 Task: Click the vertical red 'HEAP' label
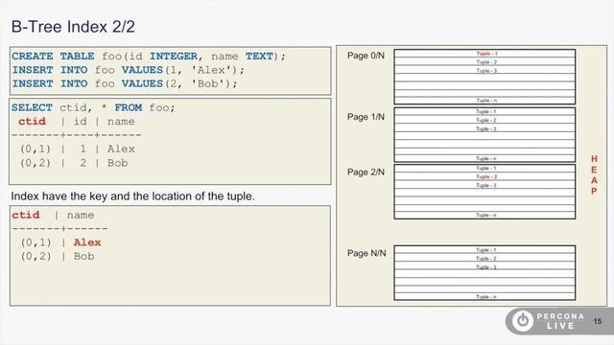(x=594, y=174)
